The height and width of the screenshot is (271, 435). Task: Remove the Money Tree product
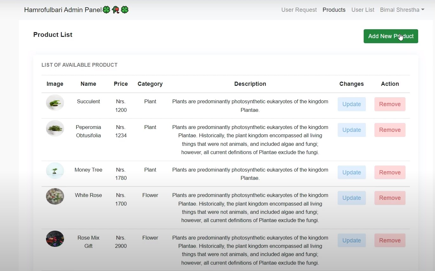coord(389,172)
